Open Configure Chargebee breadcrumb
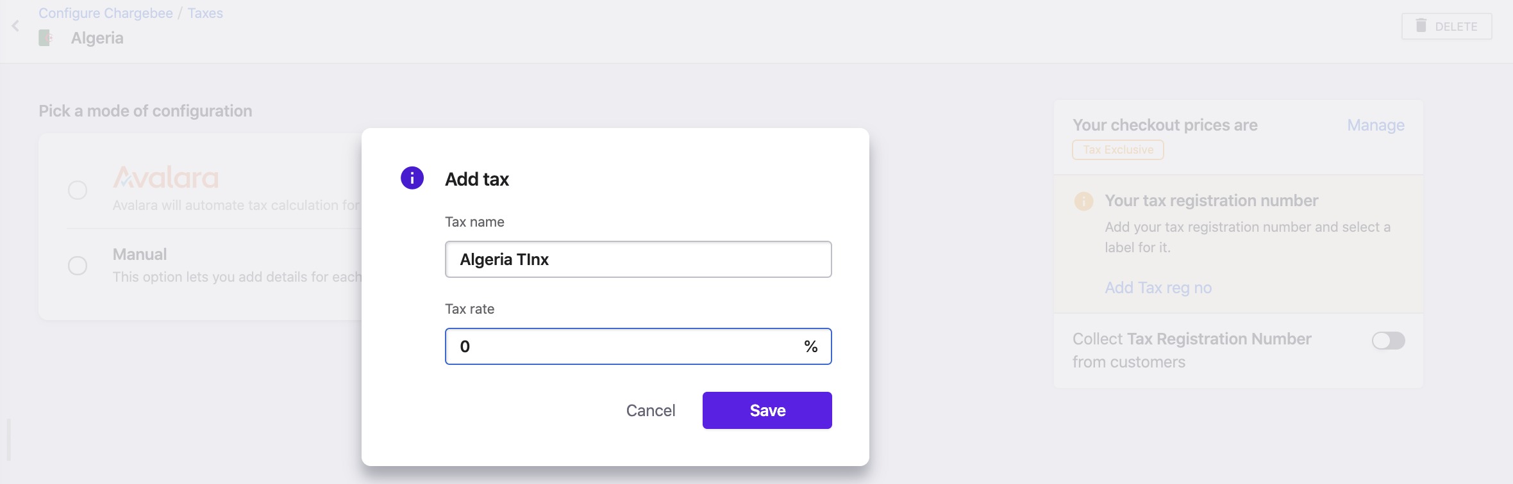The width and height of the screenshot is (1513, 484). point(106,13)
